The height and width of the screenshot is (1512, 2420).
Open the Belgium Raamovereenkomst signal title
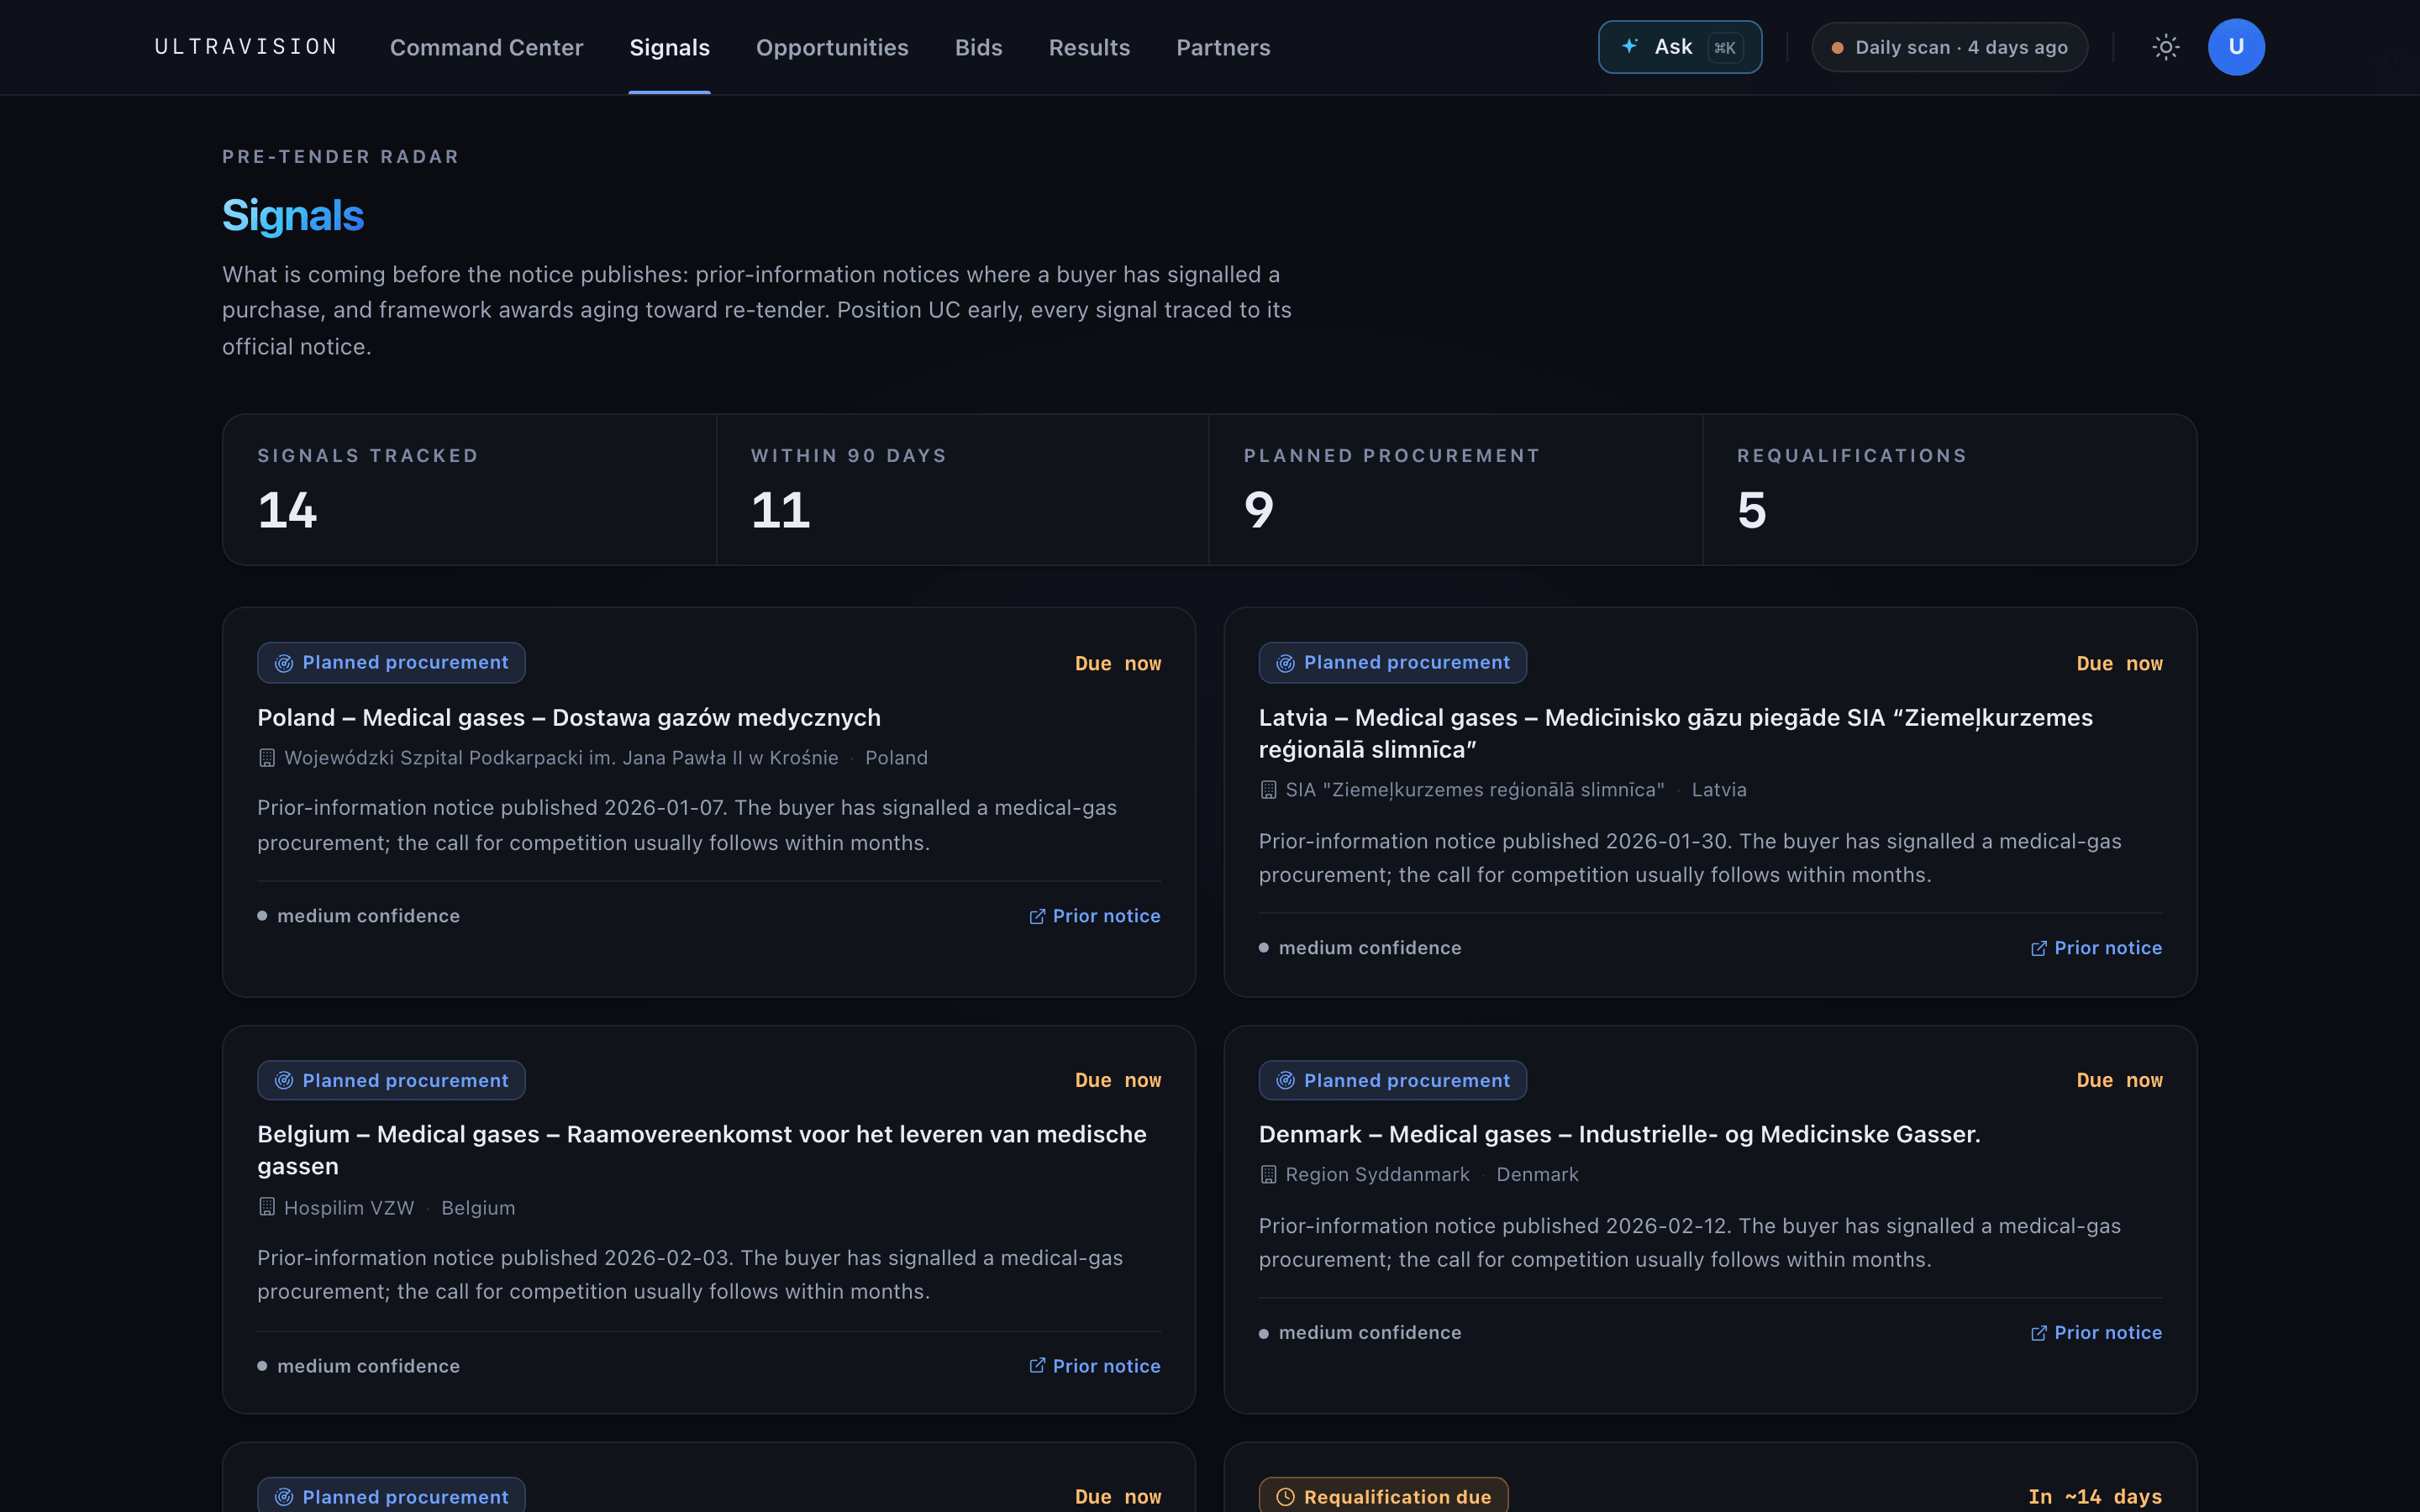[x=702, y=1150]
